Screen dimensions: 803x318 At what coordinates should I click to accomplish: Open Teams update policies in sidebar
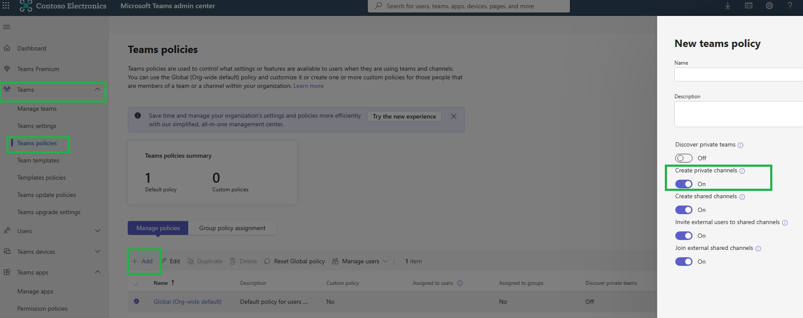click(47, 195)
